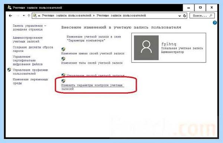This screenshot has height=143, width=223.
Task: Click the window title bar icon
Action: pyautogui.click(x=9, y=7)
